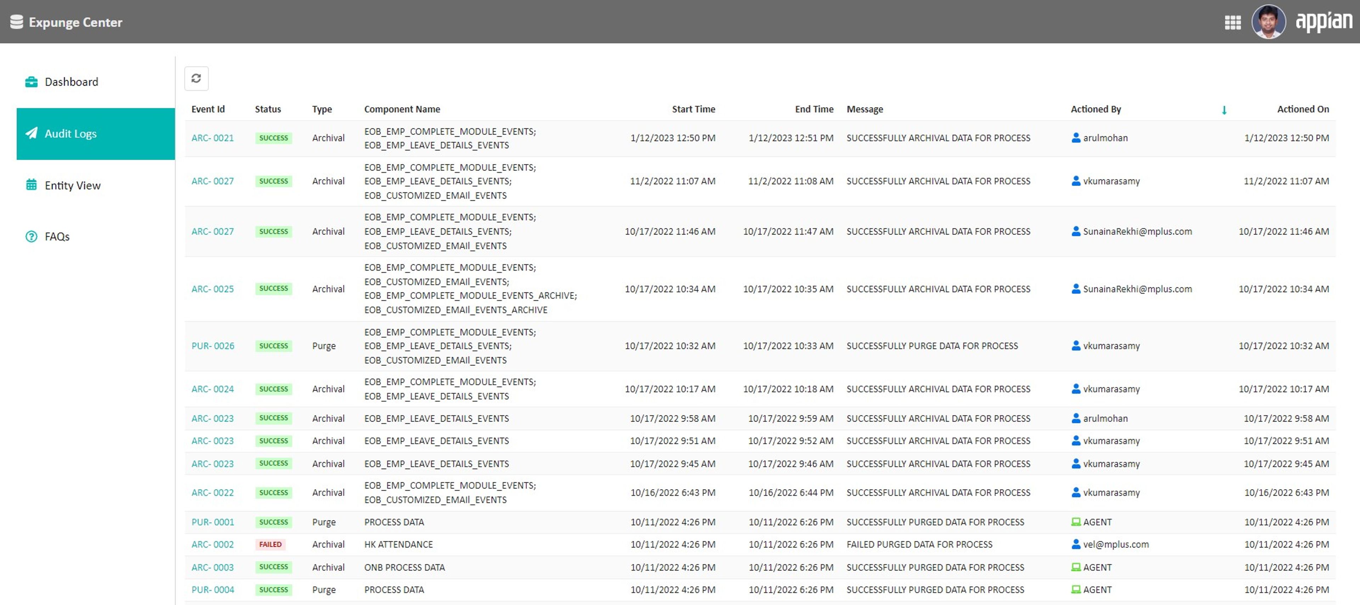Click 'HK ATTENDANCE' component name
The image size is (1360, 605).
pos(398,544)
